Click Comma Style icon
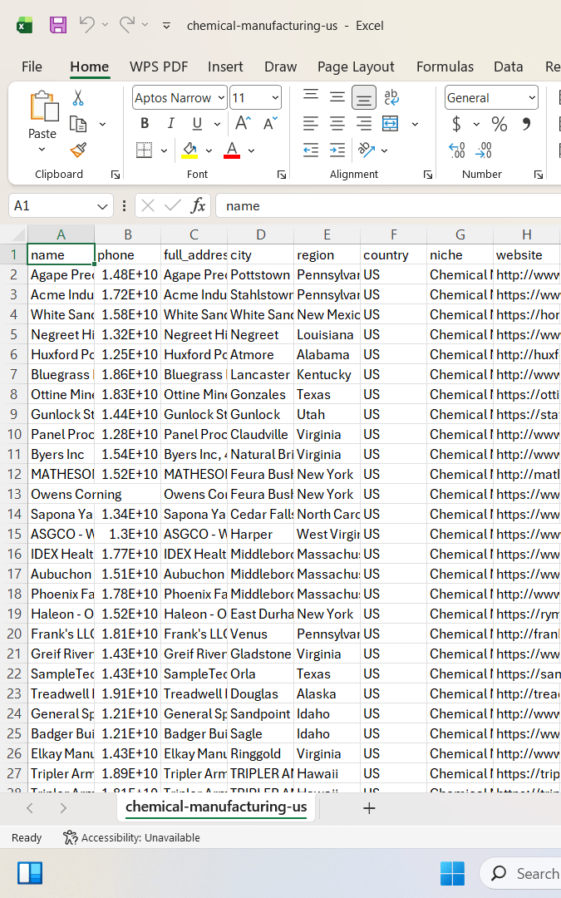Viewport: 561px width, 898px height. click(x=527, y=123)
